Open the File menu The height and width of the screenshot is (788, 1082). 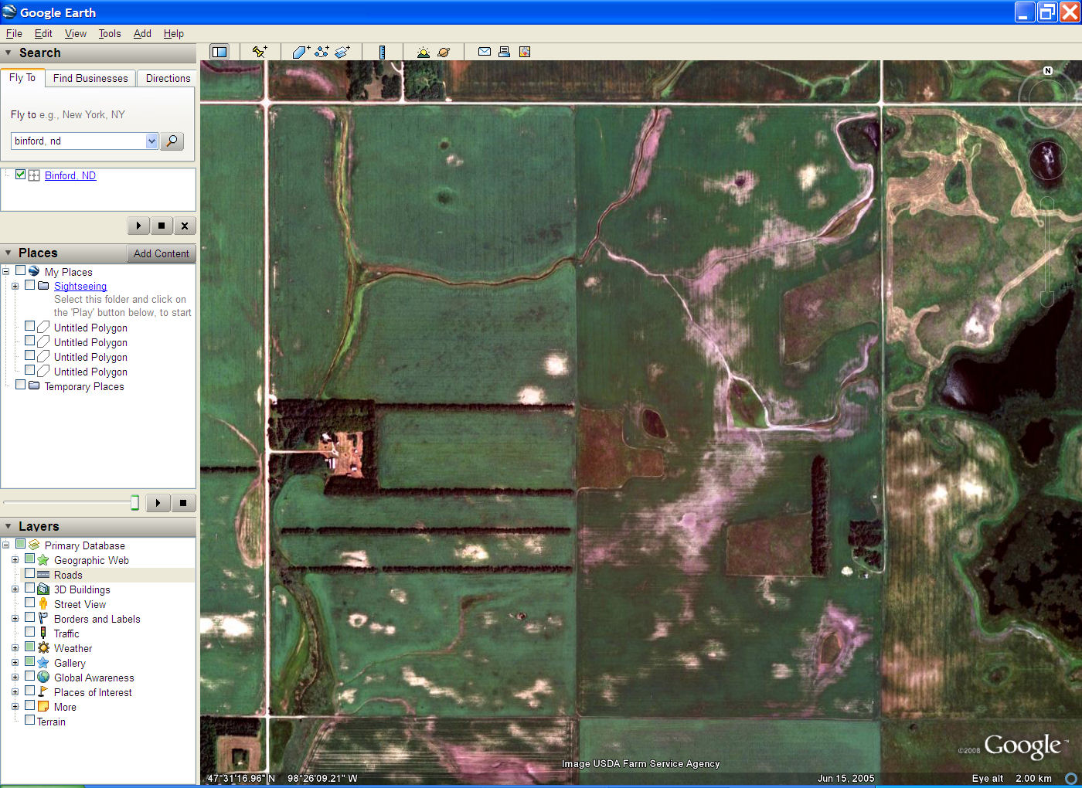point(14,33)
